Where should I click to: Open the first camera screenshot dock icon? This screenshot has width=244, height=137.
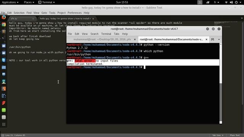click(x=4, y=46)
